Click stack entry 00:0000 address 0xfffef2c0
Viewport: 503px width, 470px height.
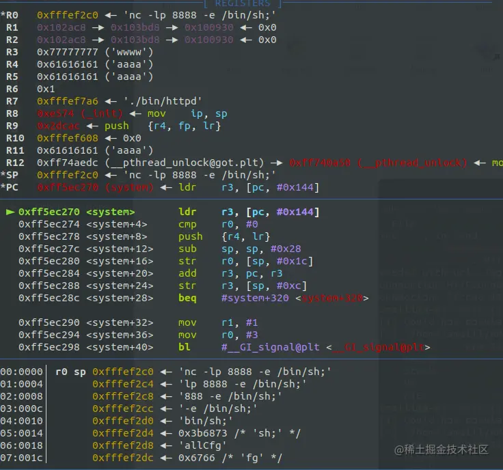click(x=123, y=372)
